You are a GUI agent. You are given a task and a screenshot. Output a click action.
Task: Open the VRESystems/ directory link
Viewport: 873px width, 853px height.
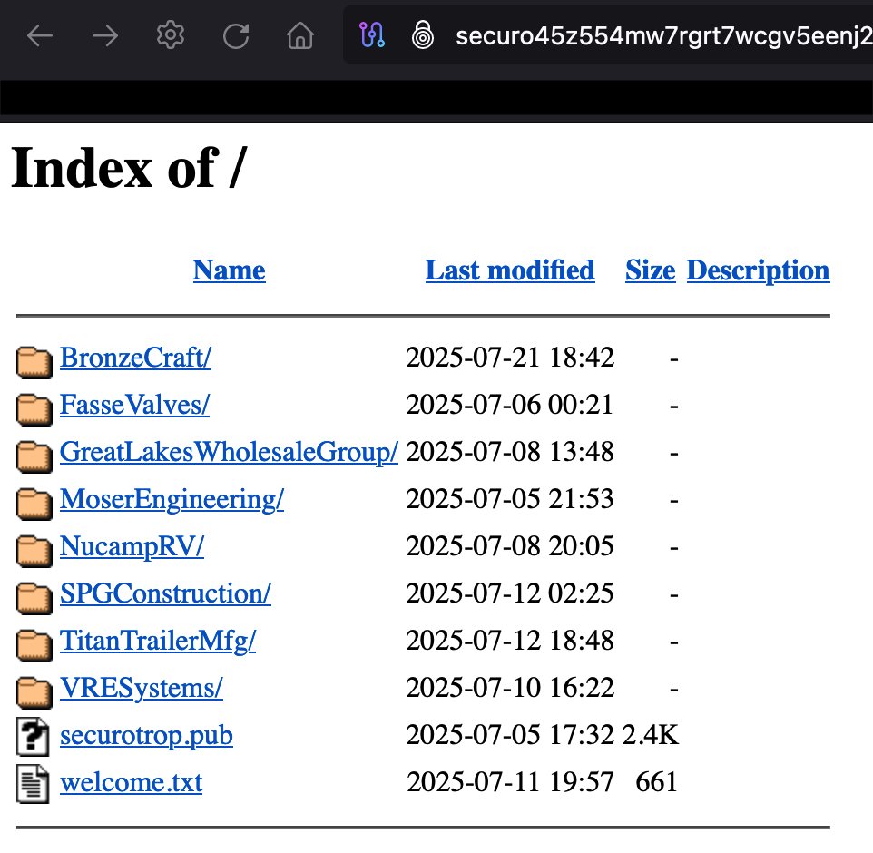(x=142, y=688)
